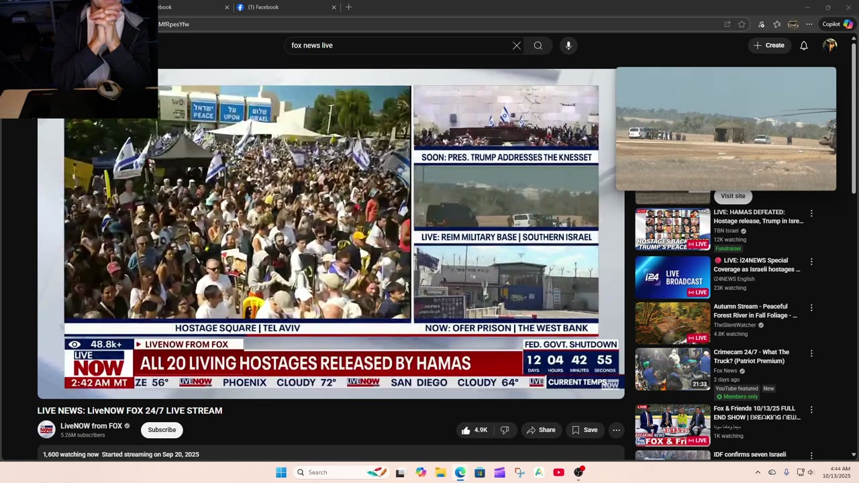Screen dimensions: 859x483
Task: Like the LiveNOW FOX stream
Action: [x=474, y=430]
